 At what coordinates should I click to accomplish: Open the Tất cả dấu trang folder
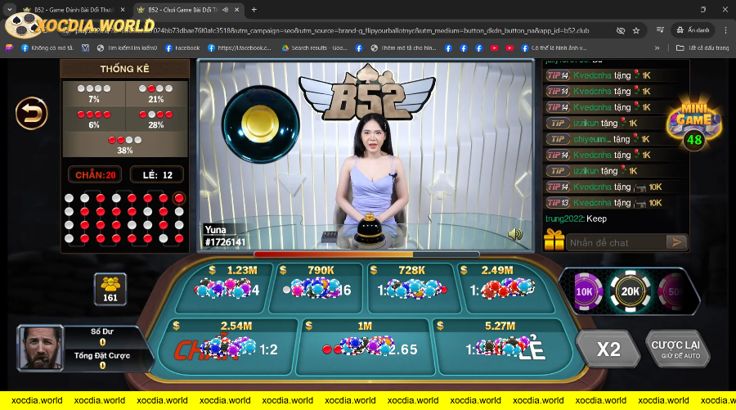click(x=702, y=48)
